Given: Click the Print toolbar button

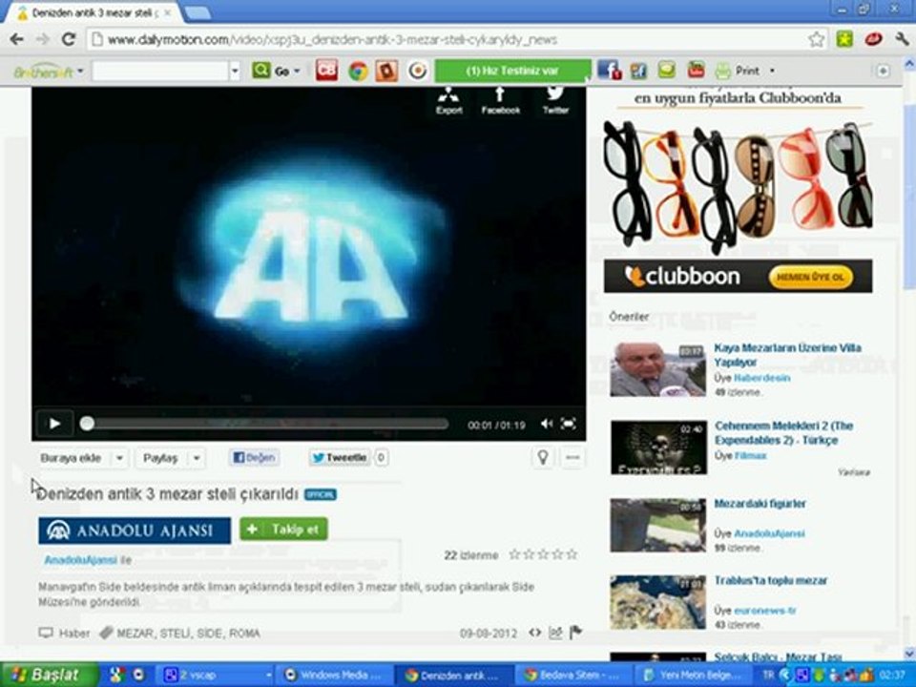Looking at the screenshot, I should coord(739,71).
